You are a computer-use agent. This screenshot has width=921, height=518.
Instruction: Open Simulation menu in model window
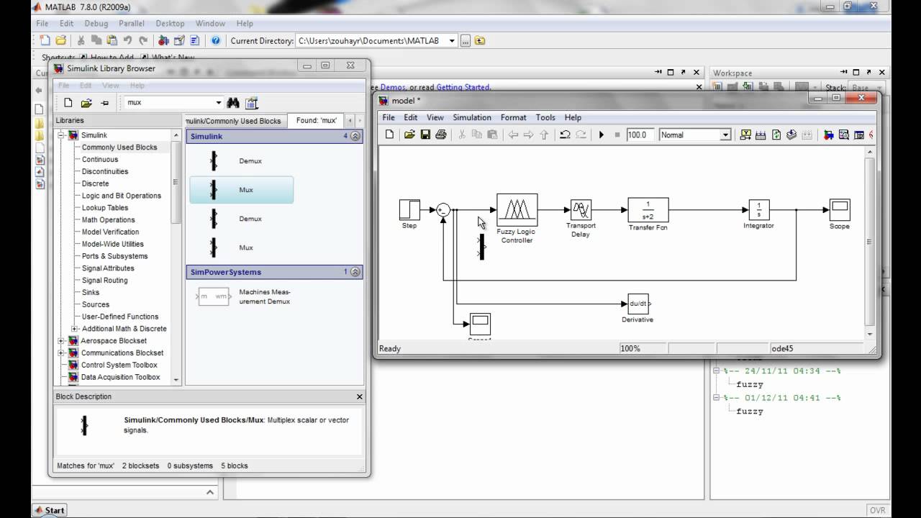472,117
